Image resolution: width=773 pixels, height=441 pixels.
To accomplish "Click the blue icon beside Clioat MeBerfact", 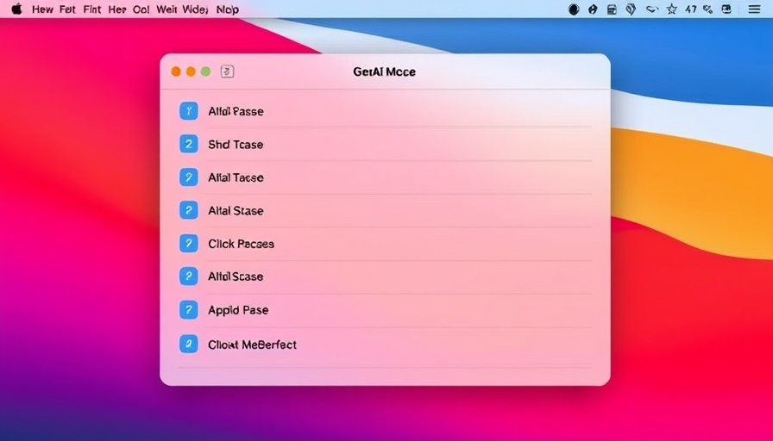I will [x=188, y=344].
